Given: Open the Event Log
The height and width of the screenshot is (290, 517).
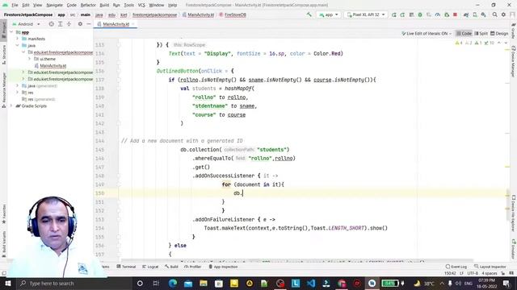Looking at the screenshot, I should pos(456,267).
